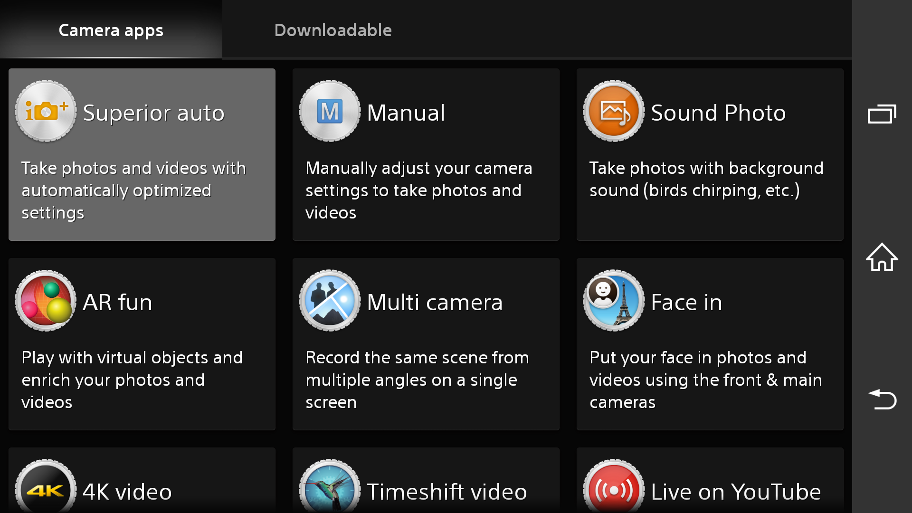Image resolution: width=912 pixels, height=513 pixels.
Task: Select the Manual mode M icon
Action: (x=330, y=111)
